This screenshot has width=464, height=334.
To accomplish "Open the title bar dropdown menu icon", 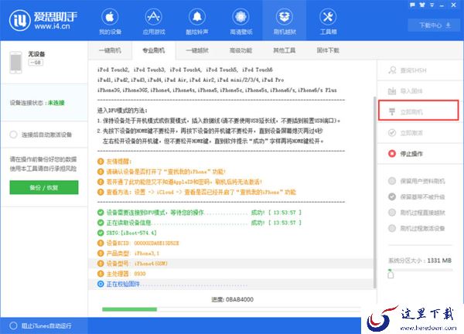I will 432,5.
